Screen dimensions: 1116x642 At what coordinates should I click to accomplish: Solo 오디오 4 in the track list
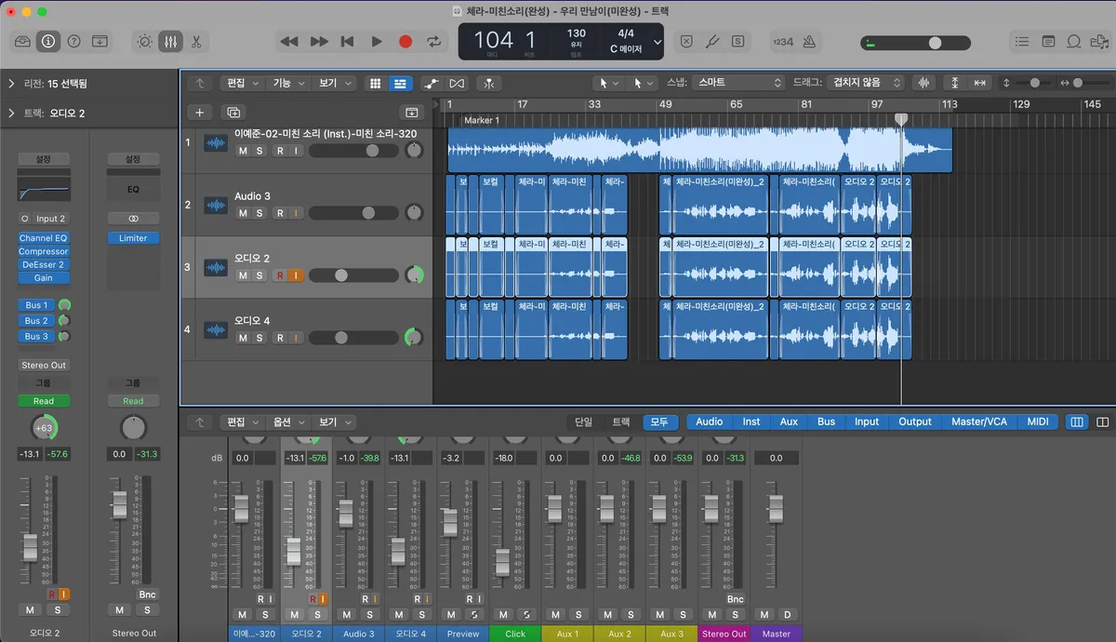click(259, 338)
